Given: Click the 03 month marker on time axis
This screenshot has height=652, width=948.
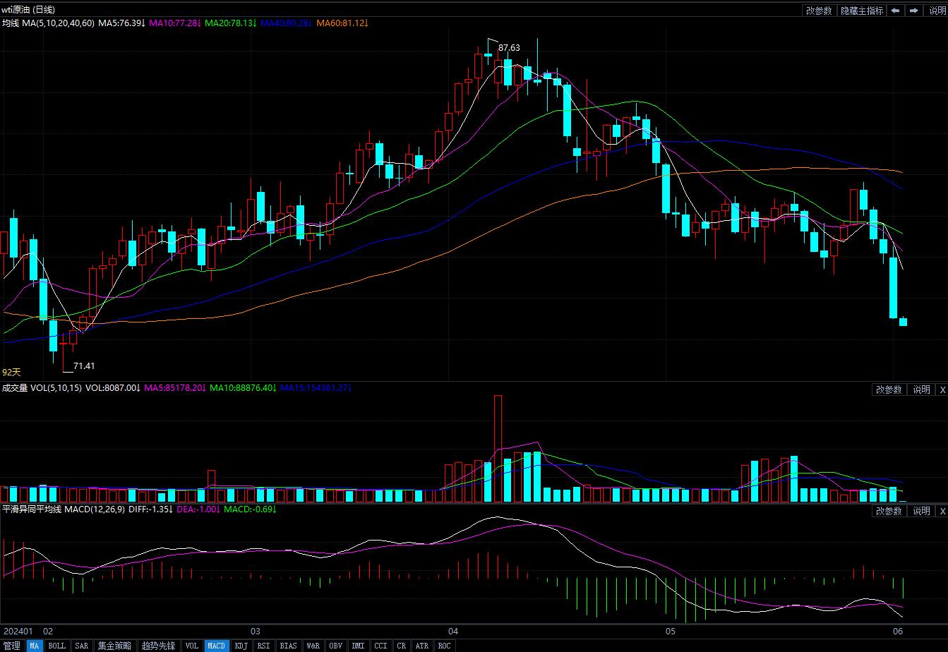Looking at the screenshot, I should click(x=256, y=631).
